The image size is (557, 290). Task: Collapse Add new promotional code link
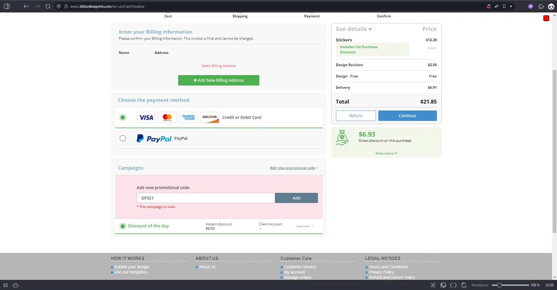point(294,168)
